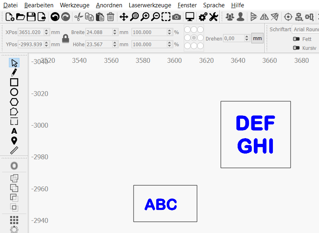Open the Laserwerkzeuge menu

(150, 5)
